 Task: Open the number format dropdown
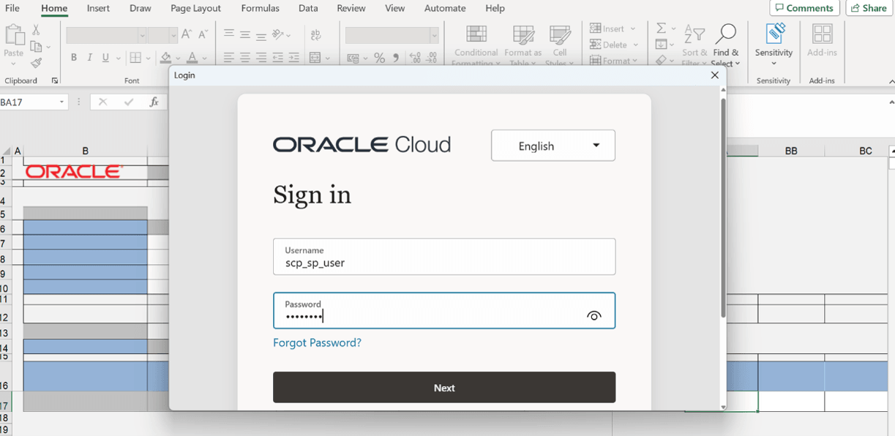(x=434, y=35)
